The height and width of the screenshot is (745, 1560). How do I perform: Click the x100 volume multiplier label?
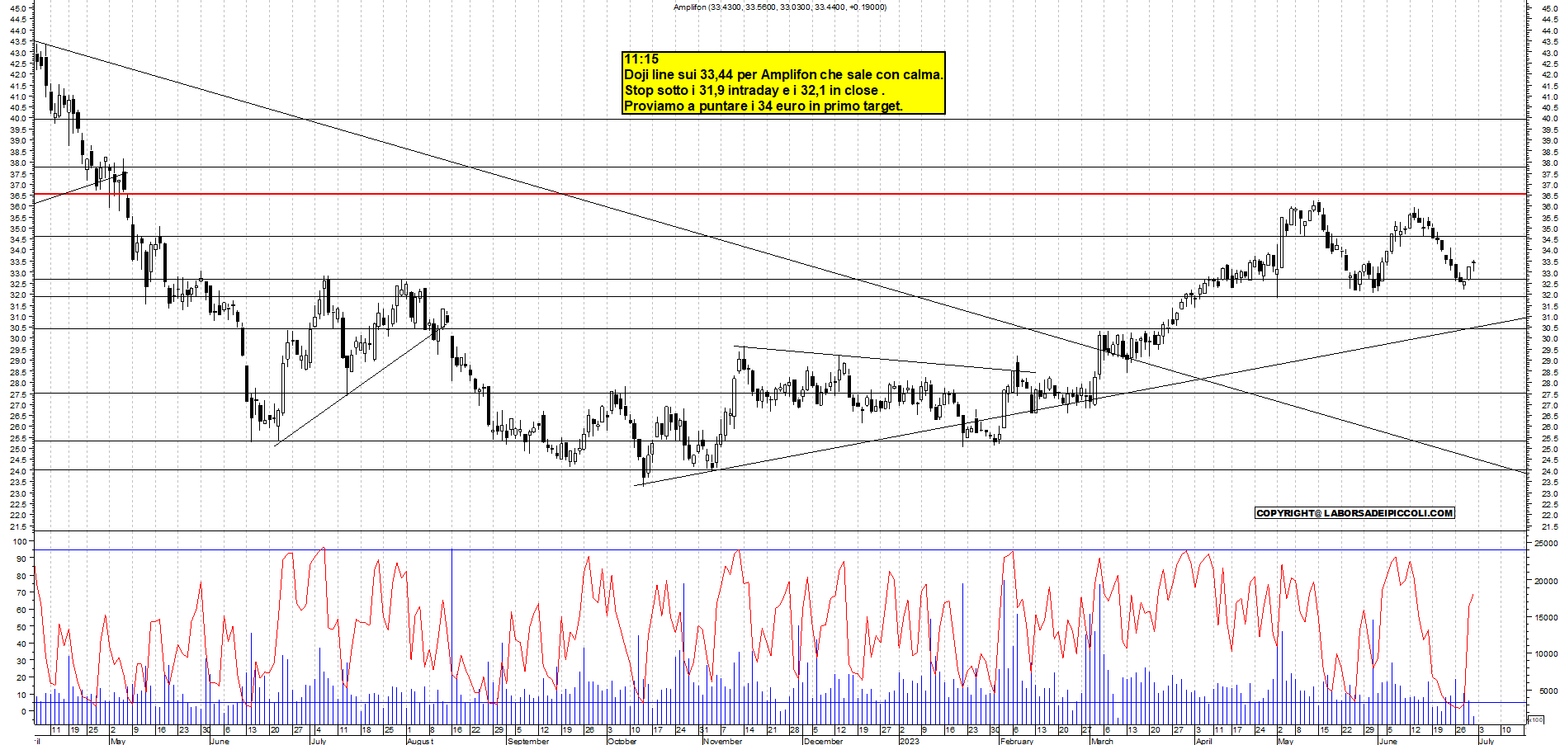click(1535, 720)
